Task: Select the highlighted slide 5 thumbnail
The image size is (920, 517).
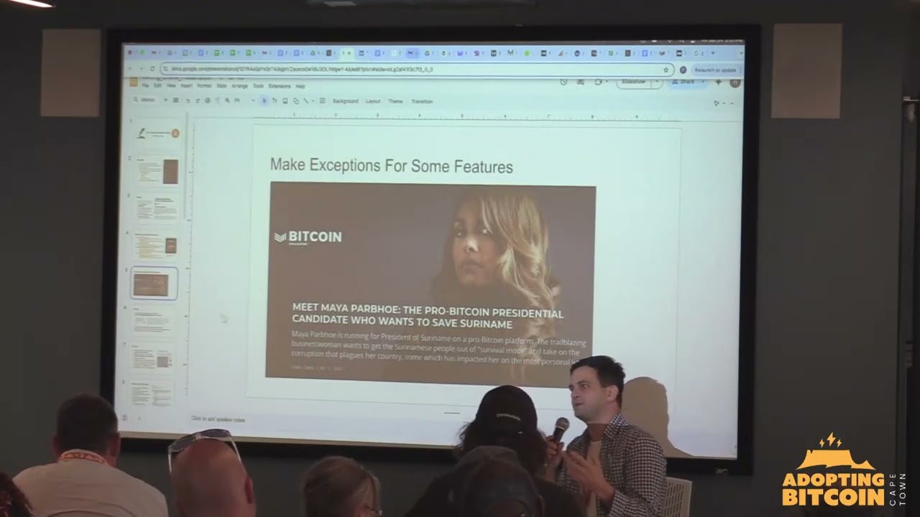Action: [x=155, y=284]
